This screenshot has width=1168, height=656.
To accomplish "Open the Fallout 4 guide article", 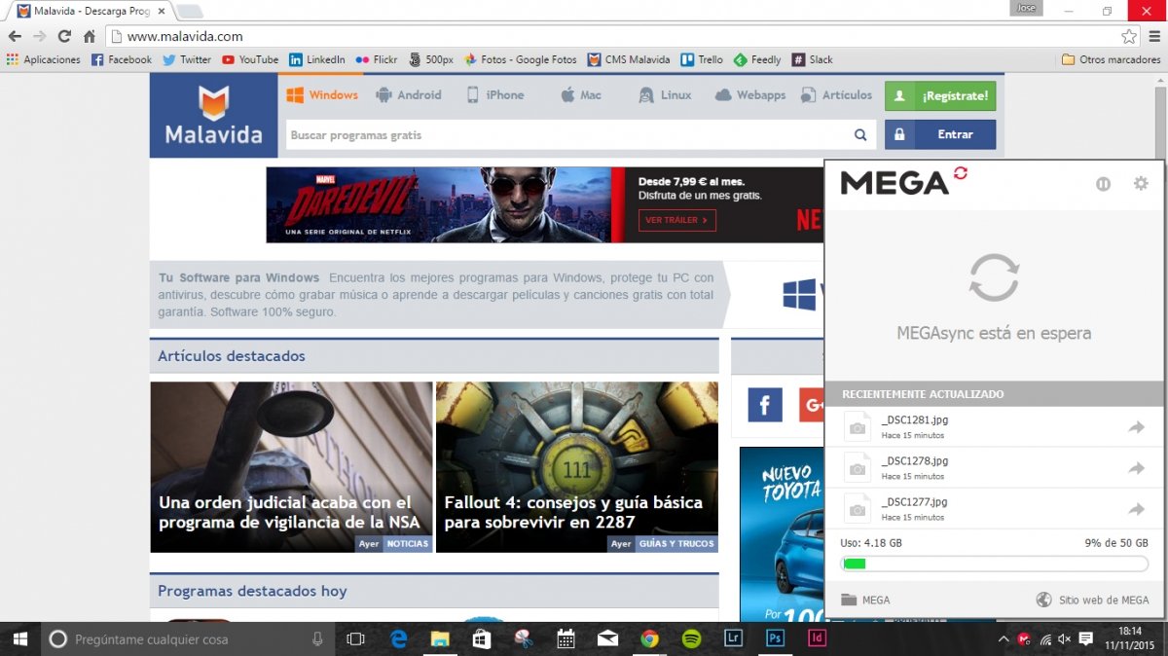I will pos(577,467).
